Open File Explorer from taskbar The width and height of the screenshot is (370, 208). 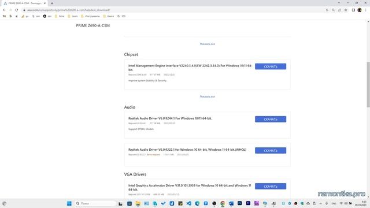138,203
